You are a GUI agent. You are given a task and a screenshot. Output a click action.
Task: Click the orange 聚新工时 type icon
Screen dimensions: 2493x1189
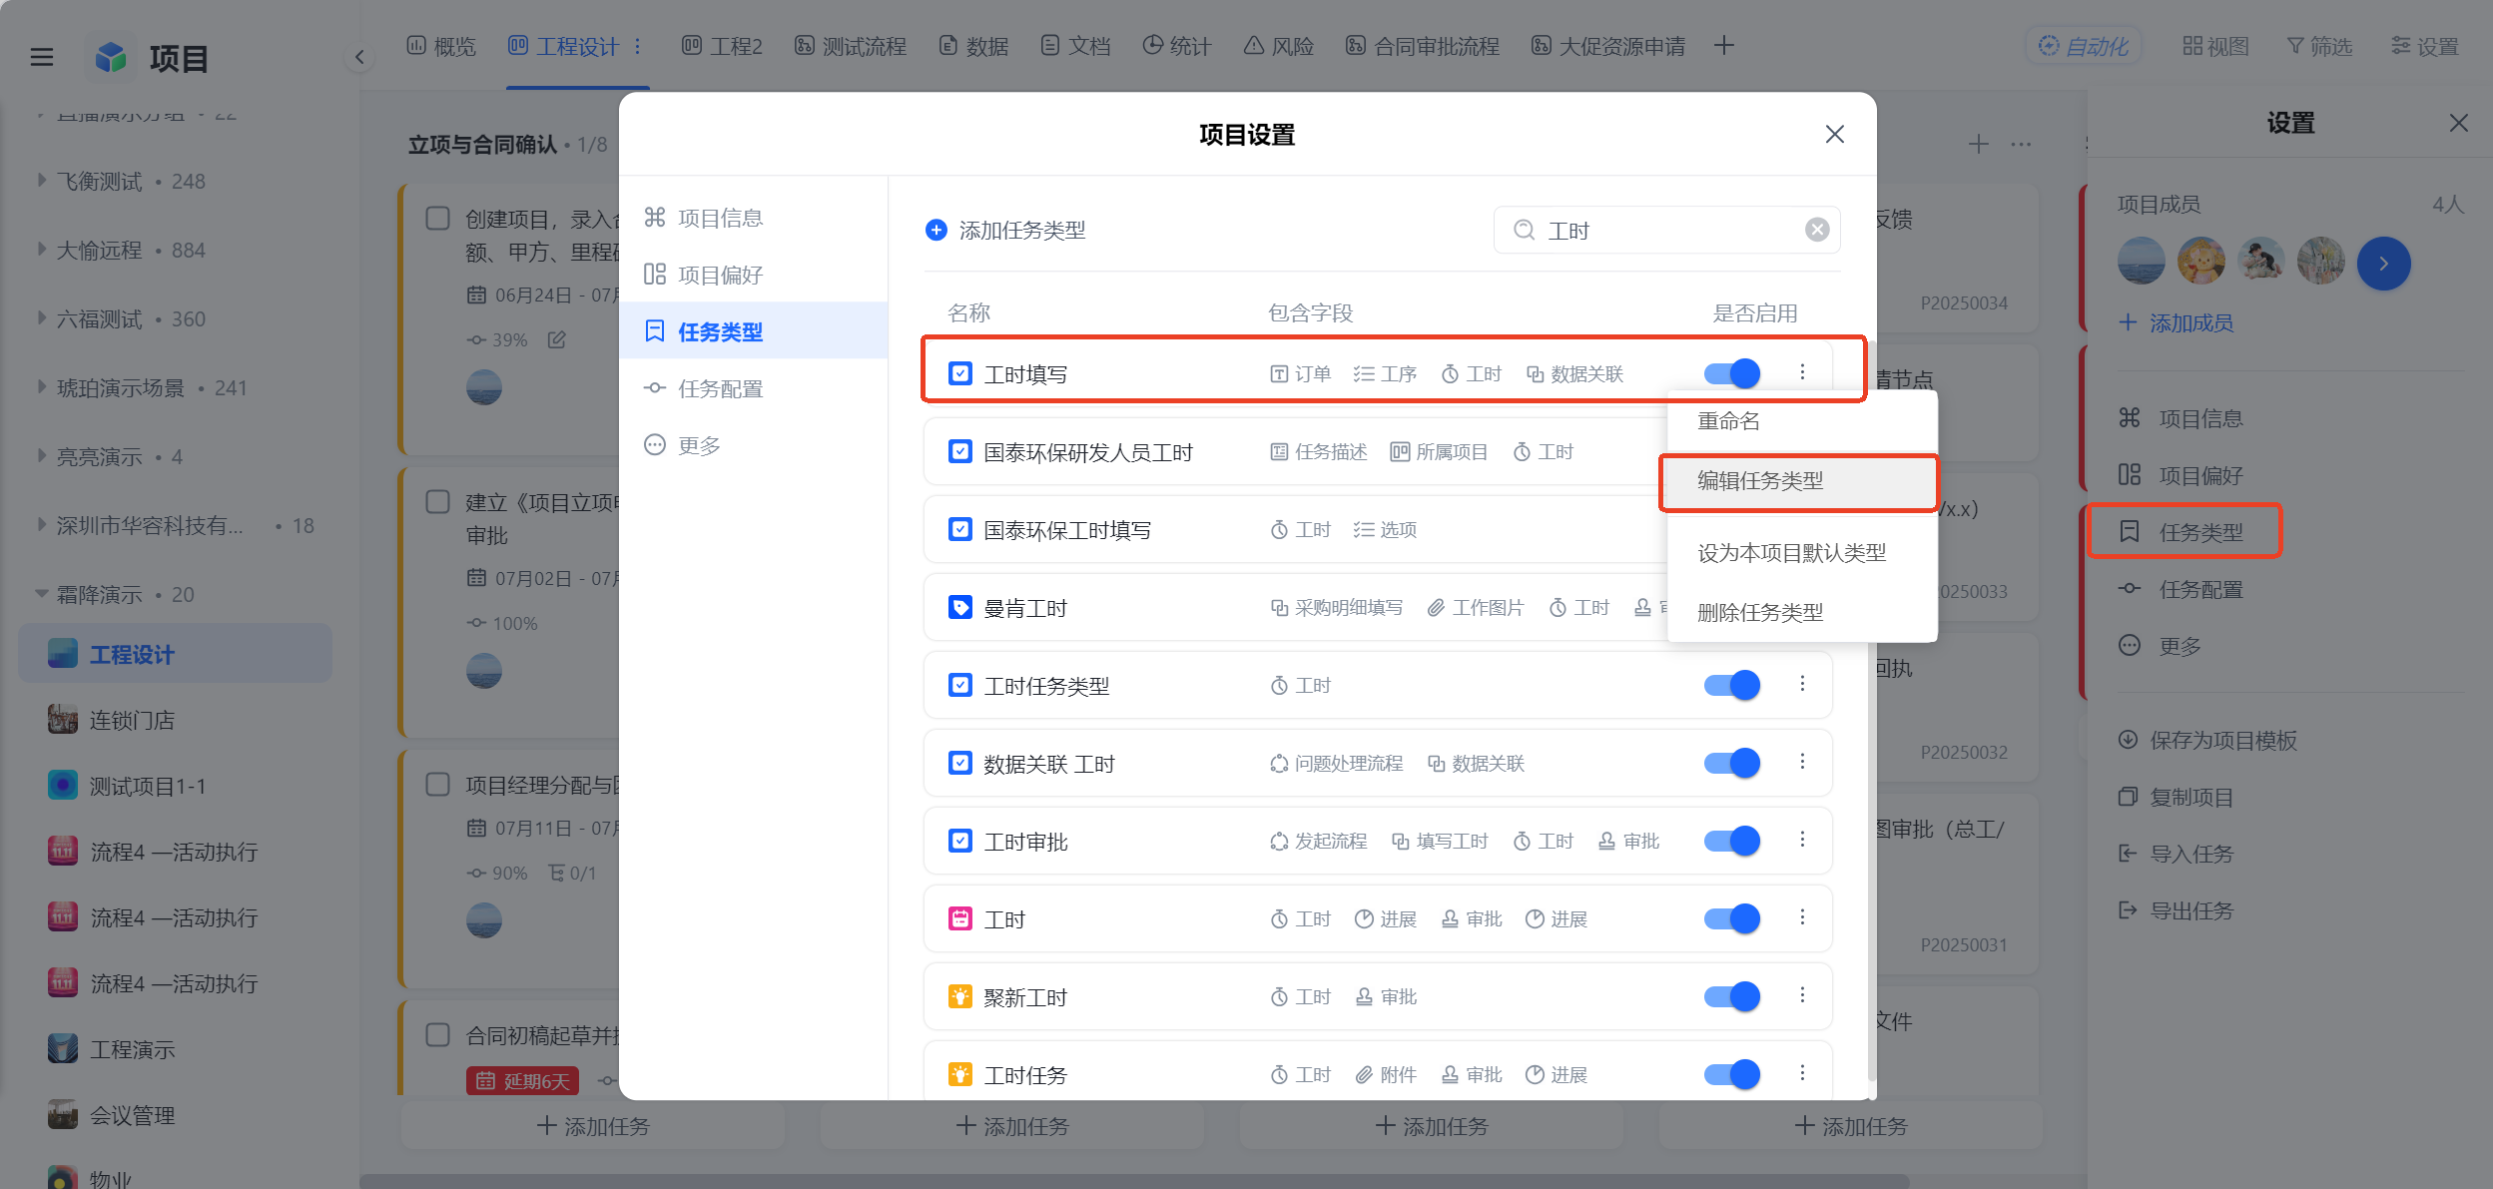click(x=960, y=996)
